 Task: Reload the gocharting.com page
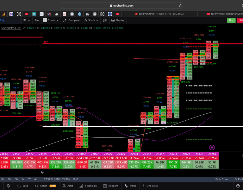180,6
